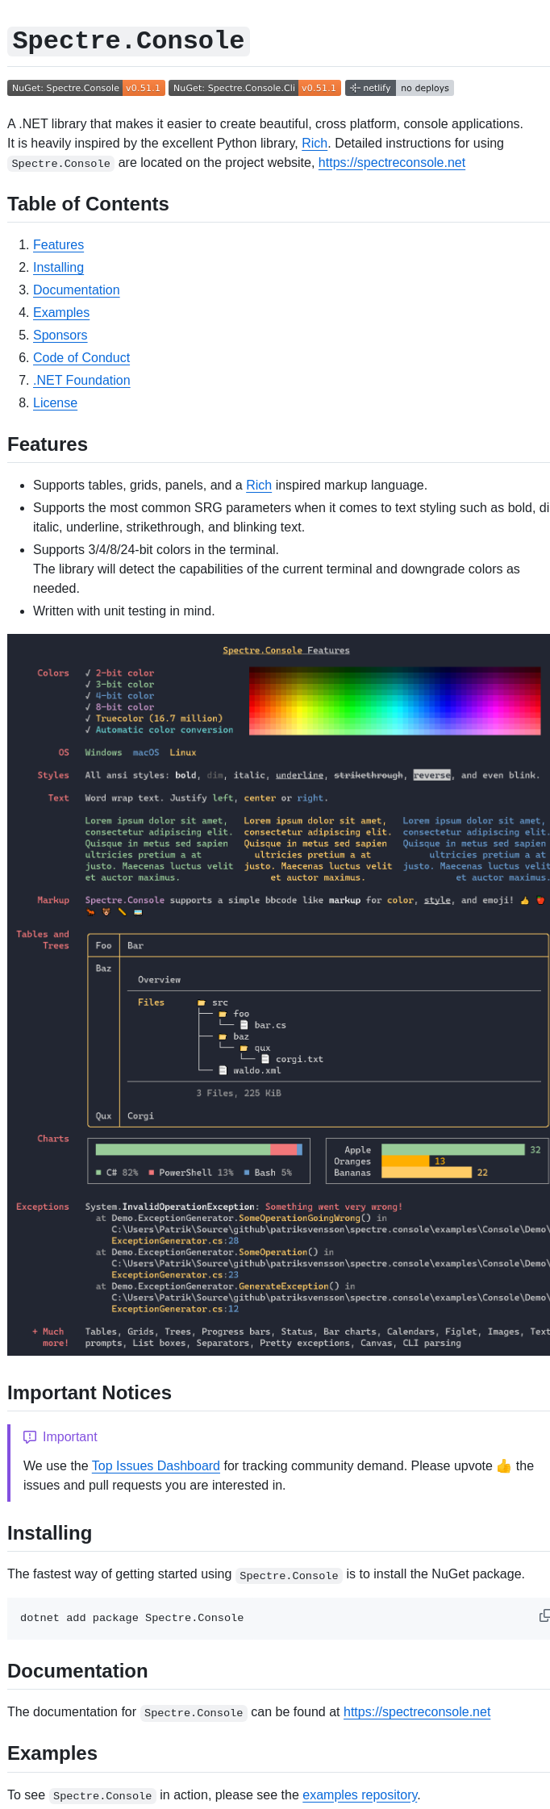Click the color spectrum gradient in the screenshot
This screenshot has height=1809, width=550.
(394, 701)
